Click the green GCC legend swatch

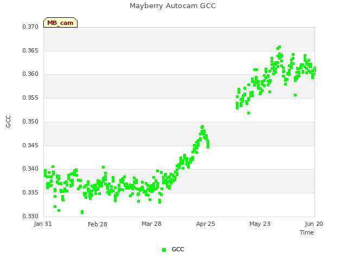click(x=164, y=250)
